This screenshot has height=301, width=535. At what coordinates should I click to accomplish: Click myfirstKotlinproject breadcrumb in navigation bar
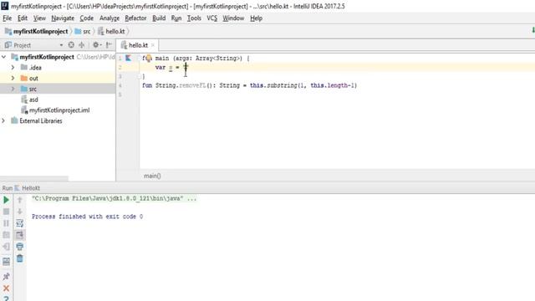pos(37,32)
